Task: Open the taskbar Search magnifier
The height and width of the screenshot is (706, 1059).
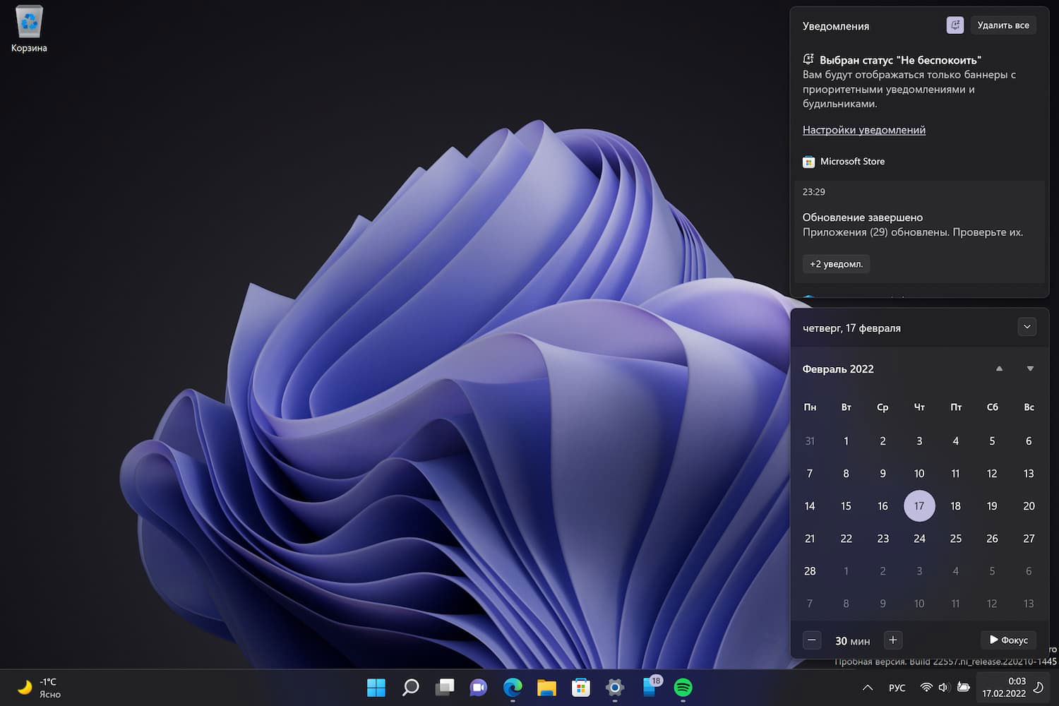Action: 410,687
